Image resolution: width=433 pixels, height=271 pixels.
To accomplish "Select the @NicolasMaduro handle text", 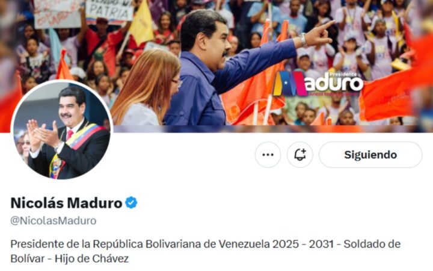I will [54, 220].
